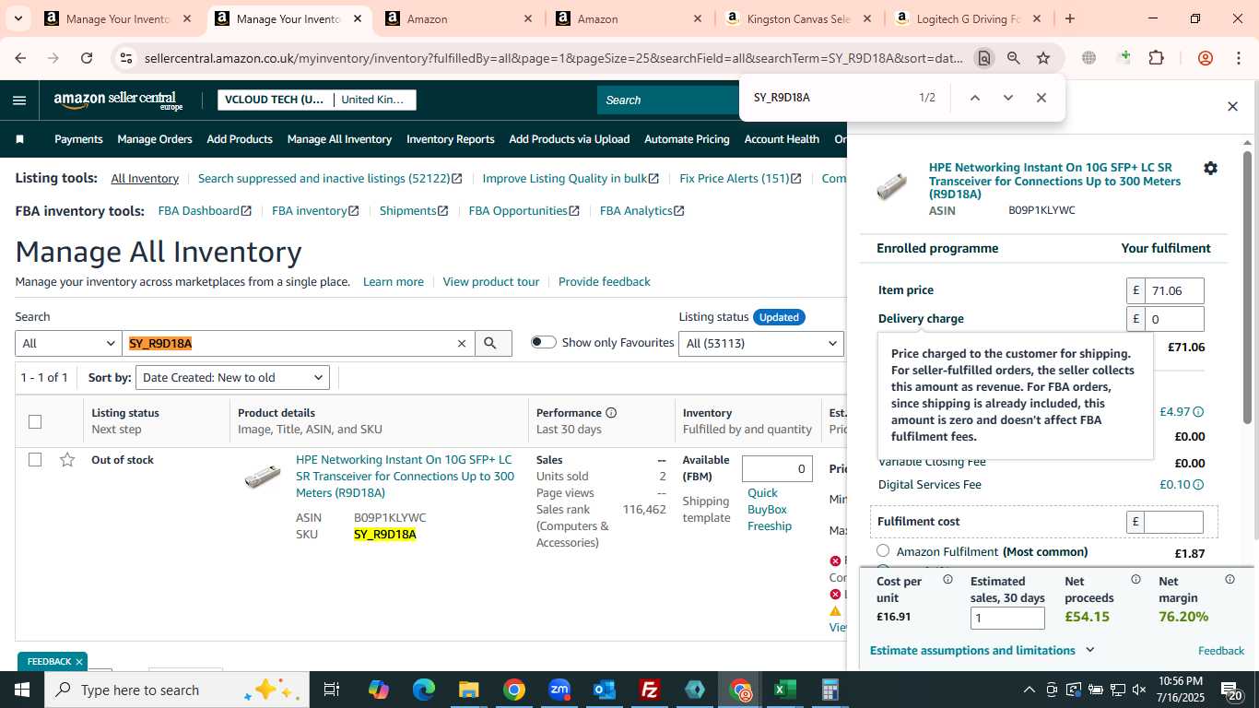Viewport: 1259px width, 708px height.
Task: Click the Delivery charge input field
Action: click(1174, 319)
